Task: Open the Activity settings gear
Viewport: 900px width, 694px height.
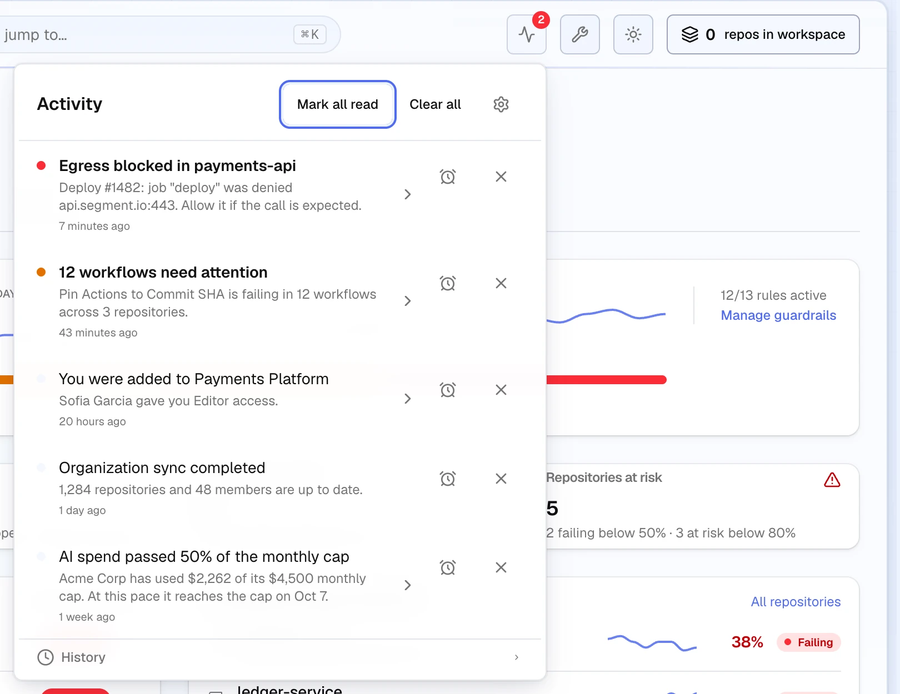Action: click(x=501, y=104)
